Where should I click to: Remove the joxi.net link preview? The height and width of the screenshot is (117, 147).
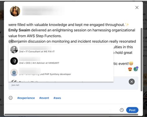tap(131, 82)
